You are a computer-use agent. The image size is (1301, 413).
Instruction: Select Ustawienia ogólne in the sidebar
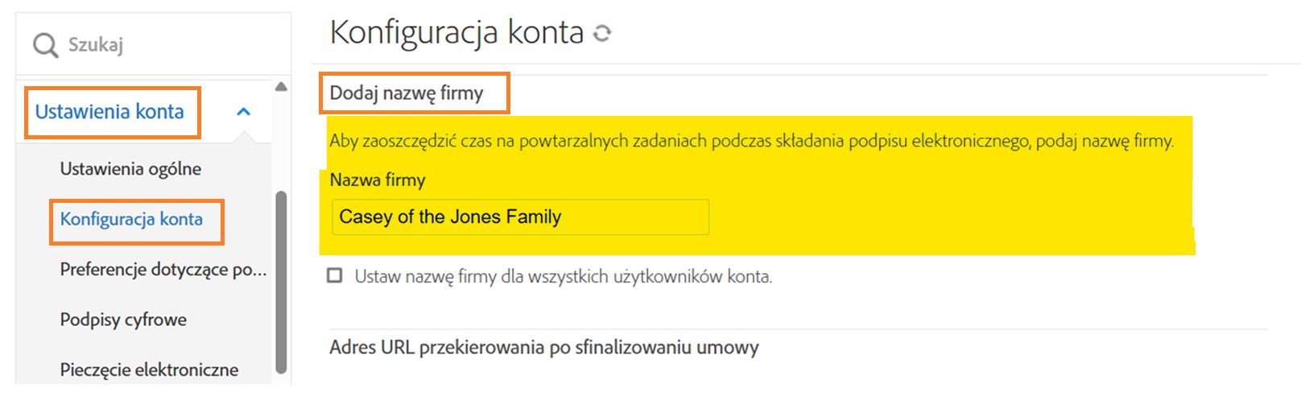click(130, 169)
